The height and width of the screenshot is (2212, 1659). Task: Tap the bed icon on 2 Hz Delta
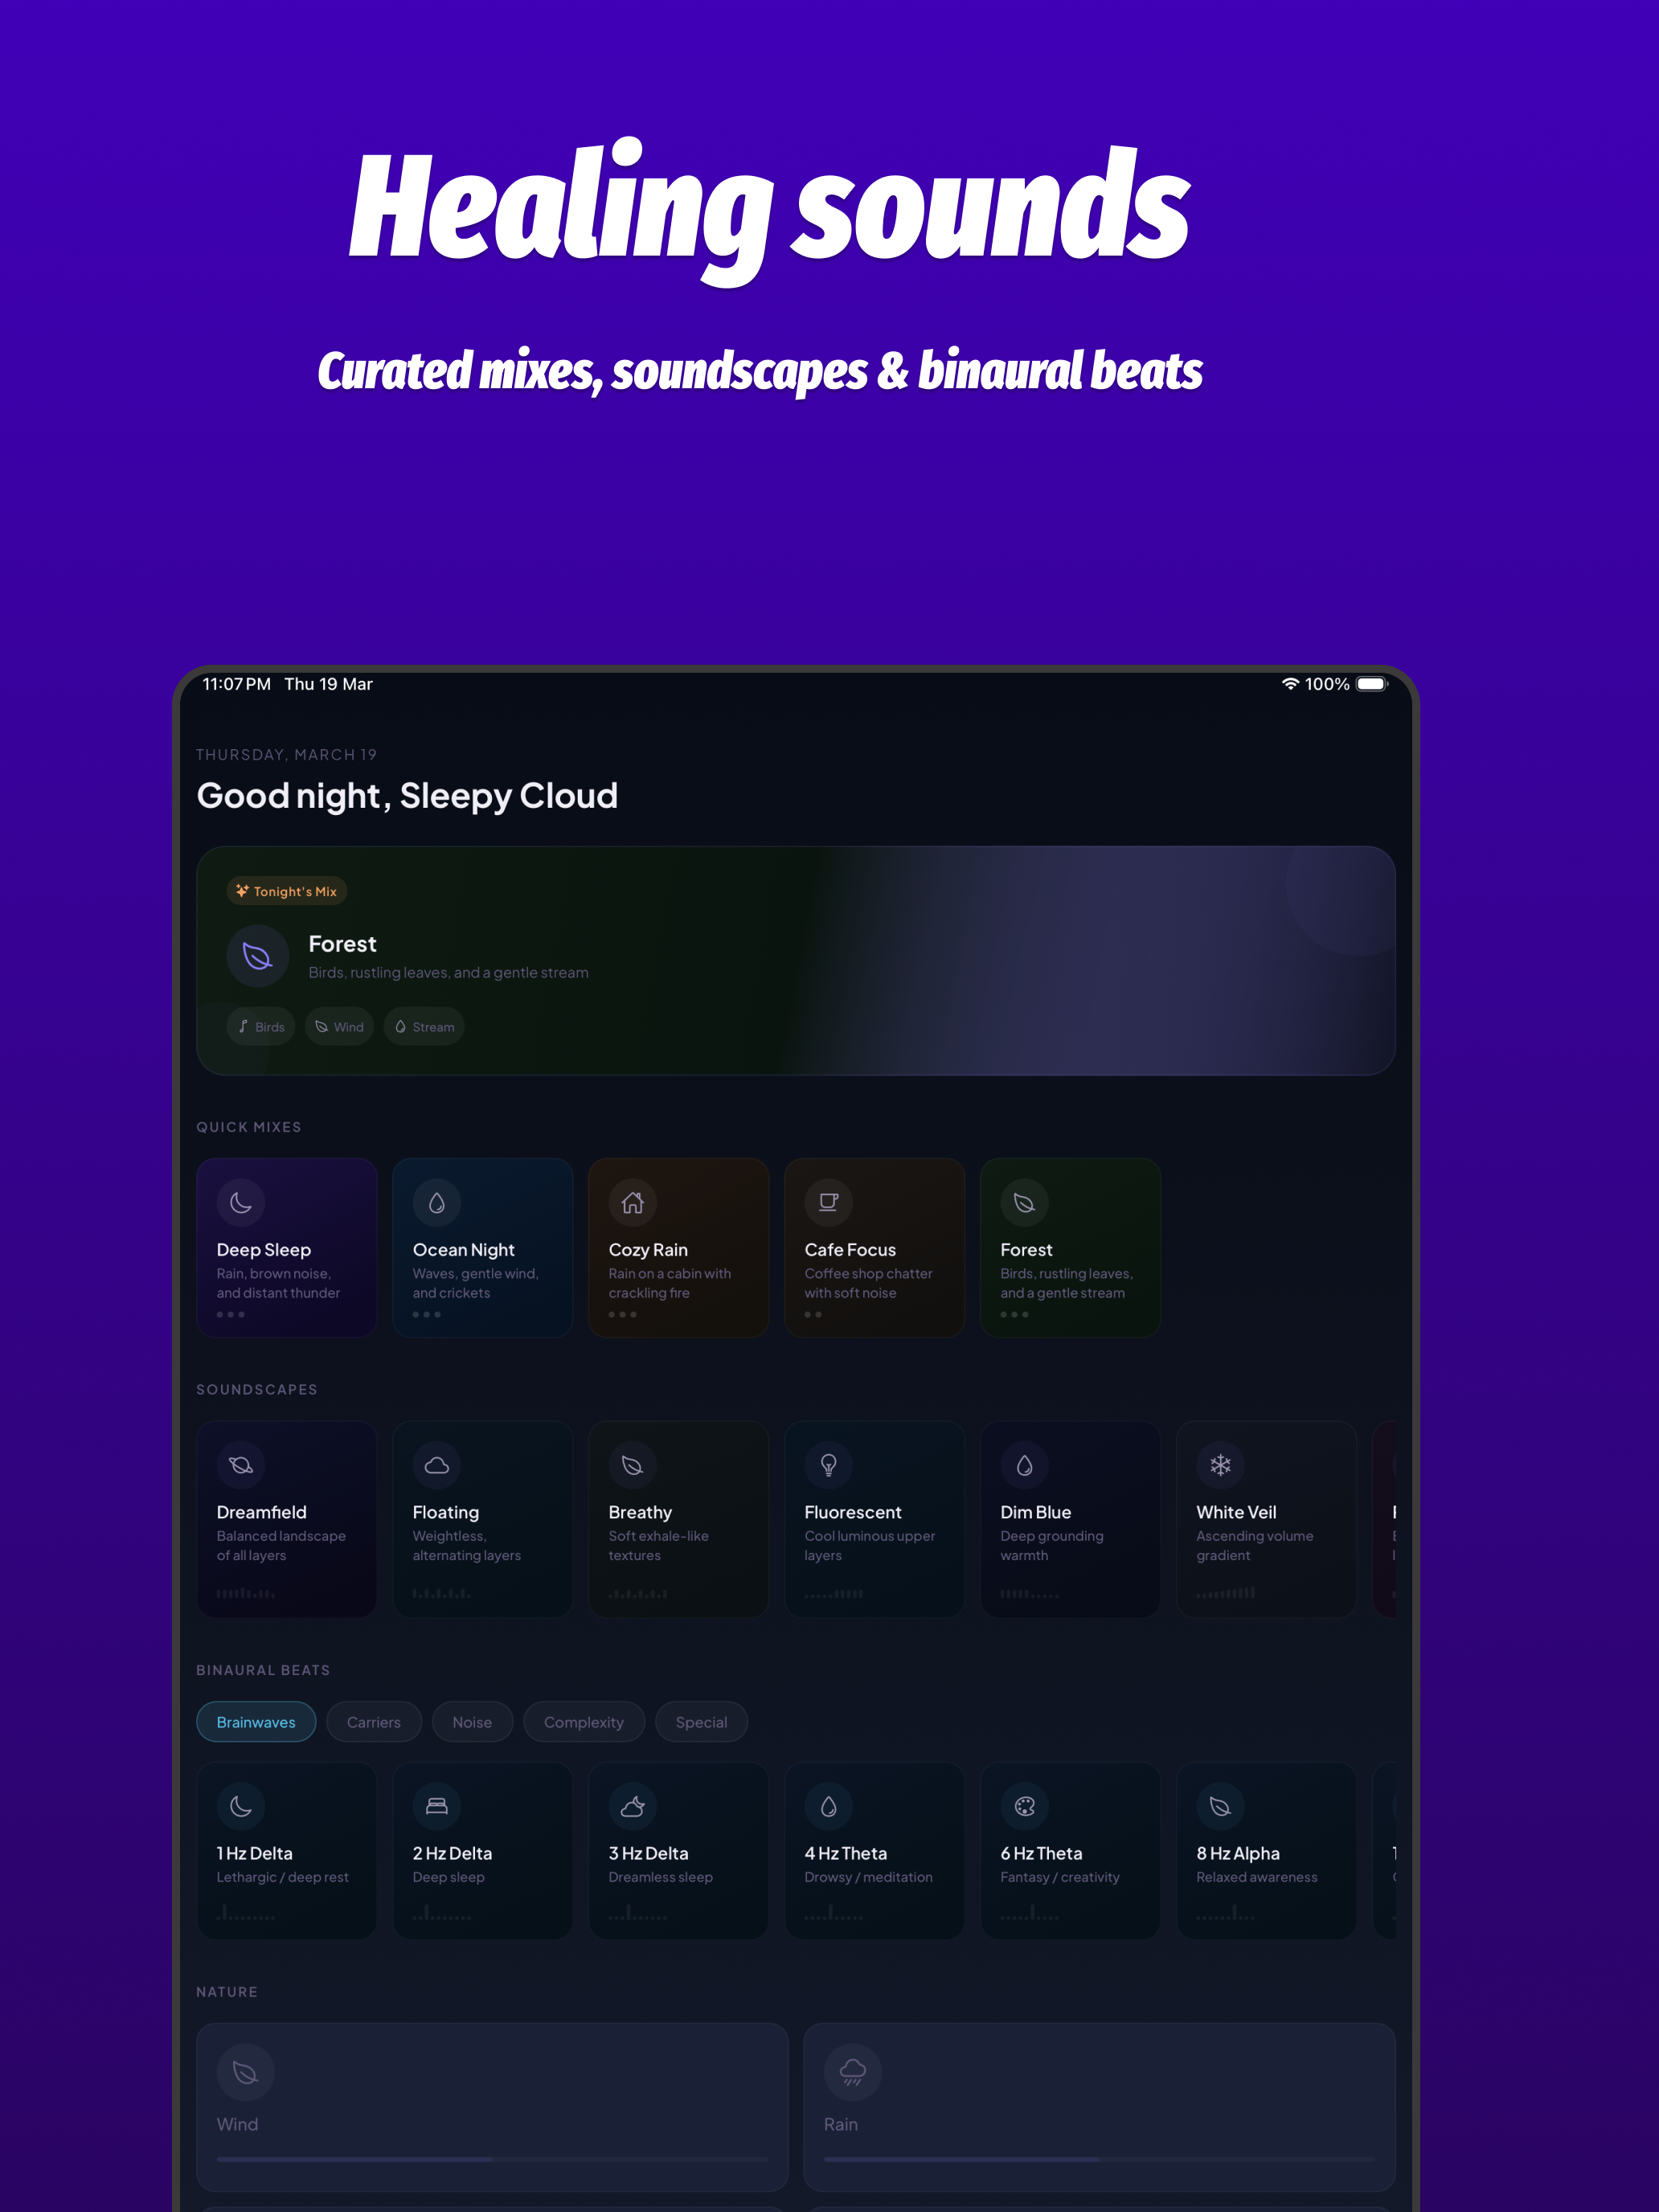437,1806
